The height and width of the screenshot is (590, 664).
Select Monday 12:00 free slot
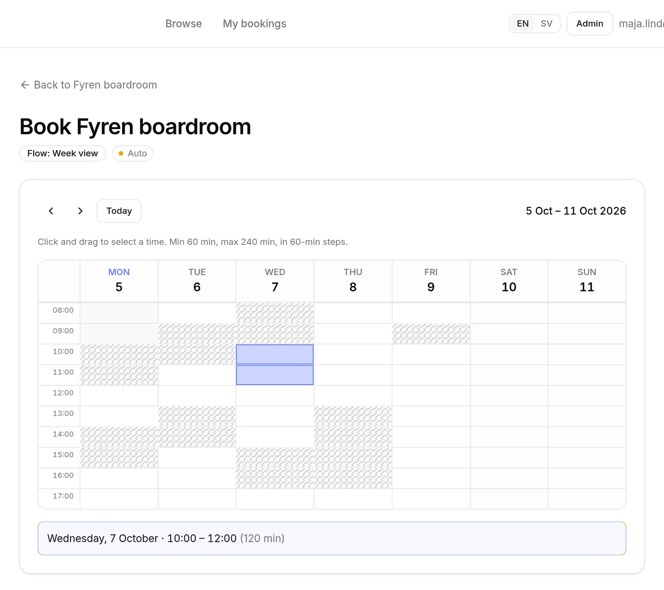click(x=119, y=396)
